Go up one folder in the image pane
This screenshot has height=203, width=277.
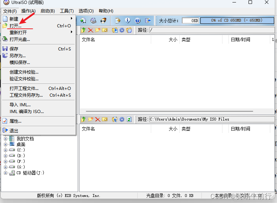83,30
